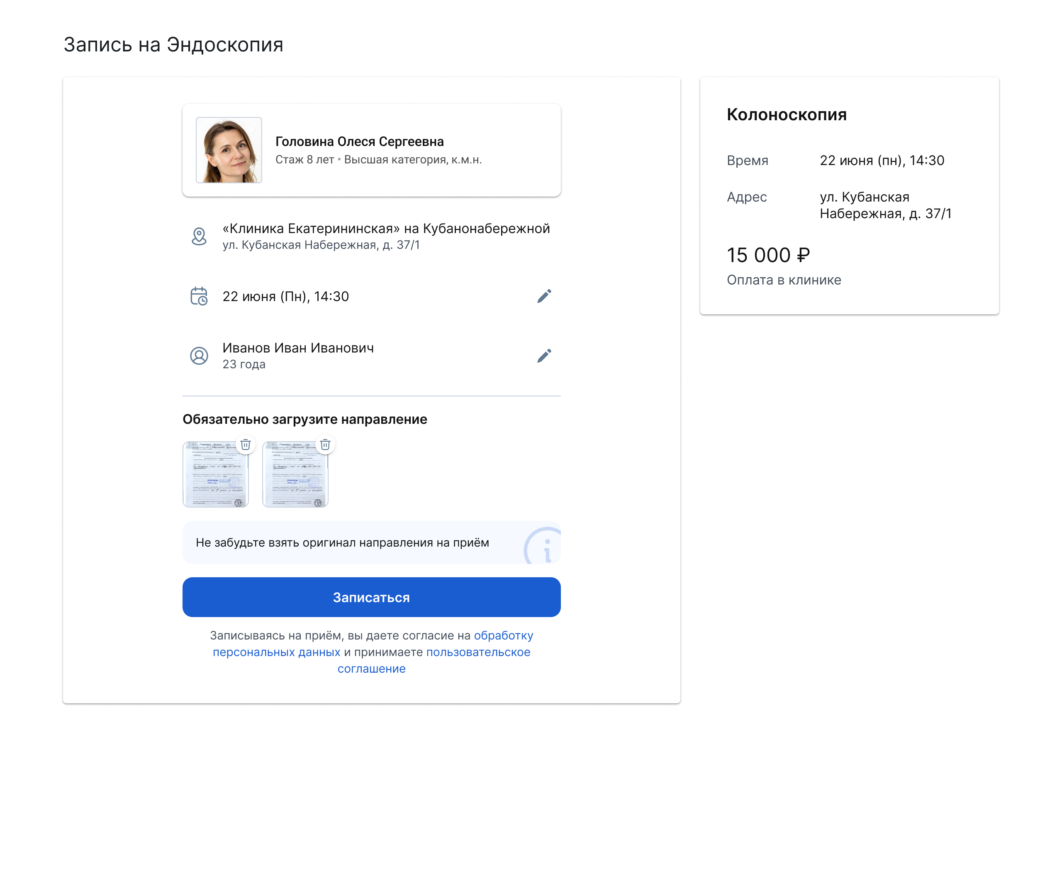Viewport: 1062px width, 875px height.
Task: Delete the second uploaded referral image
Action: coord(325,445)
